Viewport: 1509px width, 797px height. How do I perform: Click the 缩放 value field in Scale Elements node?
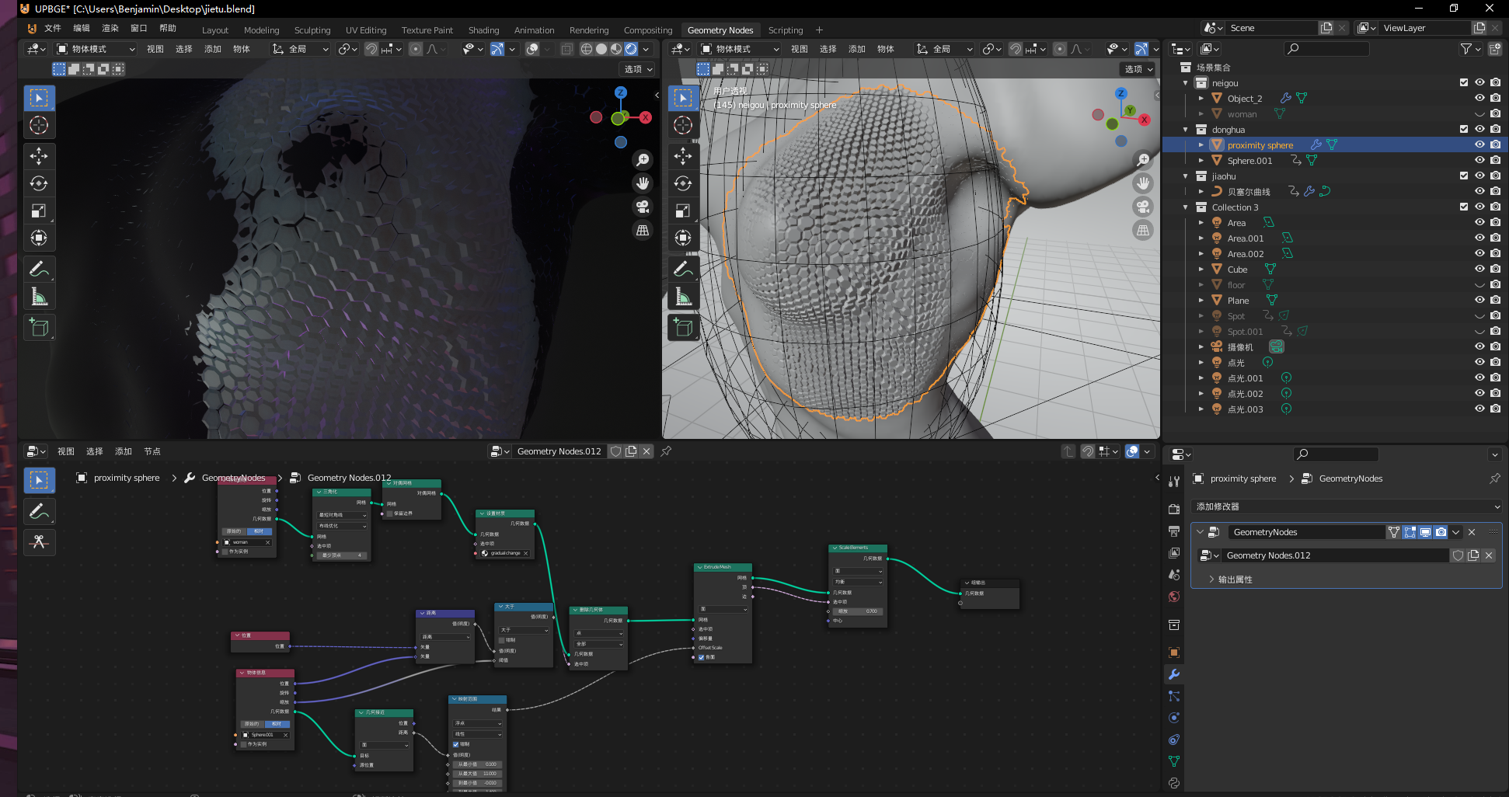point(858,611)
